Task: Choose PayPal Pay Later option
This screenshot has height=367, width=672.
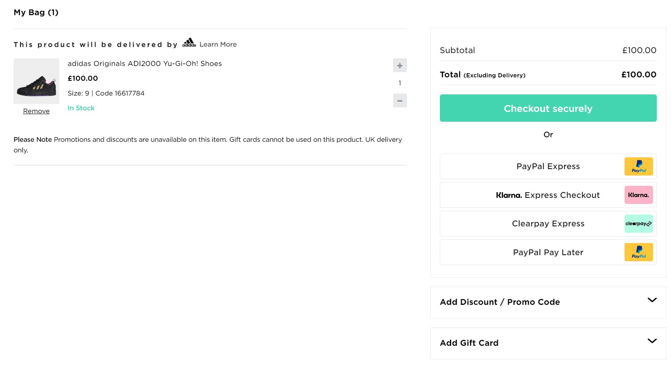Action: [548, 252]
